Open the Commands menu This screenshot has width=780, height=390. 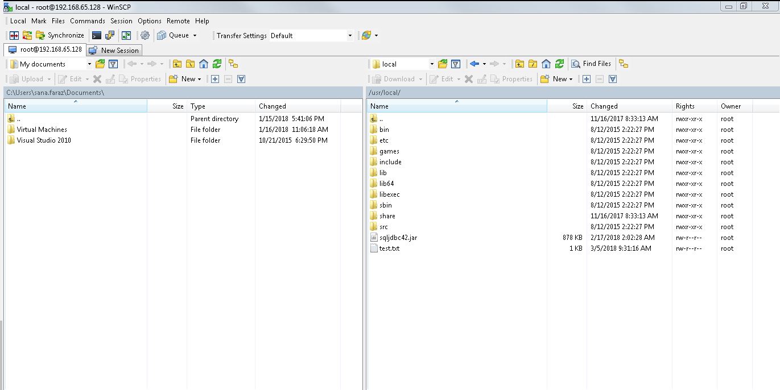(x=87, y=21)
